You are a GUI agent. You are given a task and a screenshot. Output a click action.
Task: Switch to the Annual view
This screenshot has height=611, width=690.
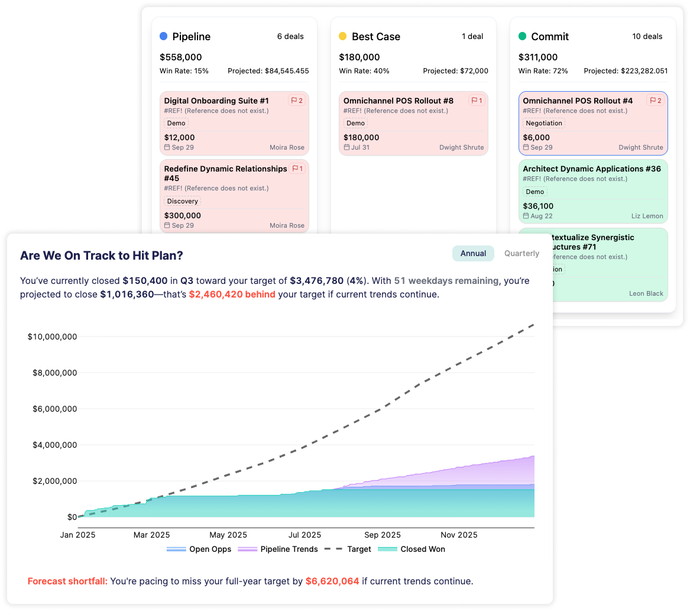pyautogui.click(x=473, y=253)
